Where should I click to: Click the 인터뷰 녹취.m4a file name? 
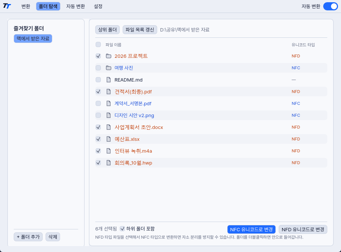point(133,151)
